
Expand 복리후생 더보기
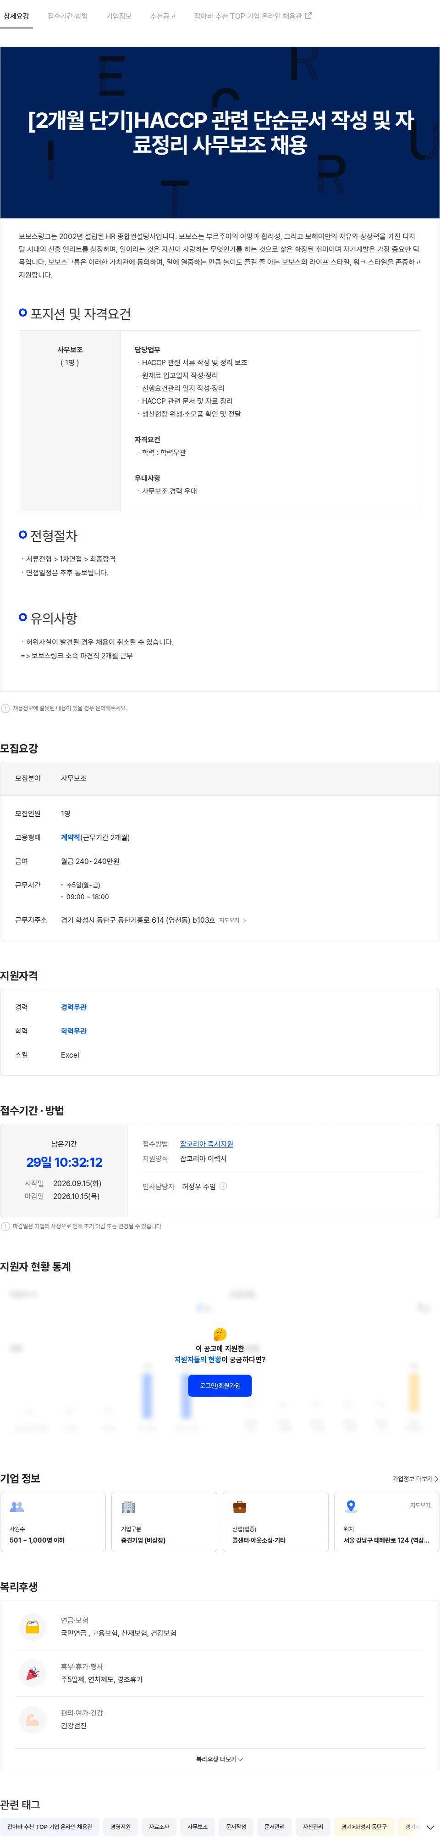point(220,1758)
